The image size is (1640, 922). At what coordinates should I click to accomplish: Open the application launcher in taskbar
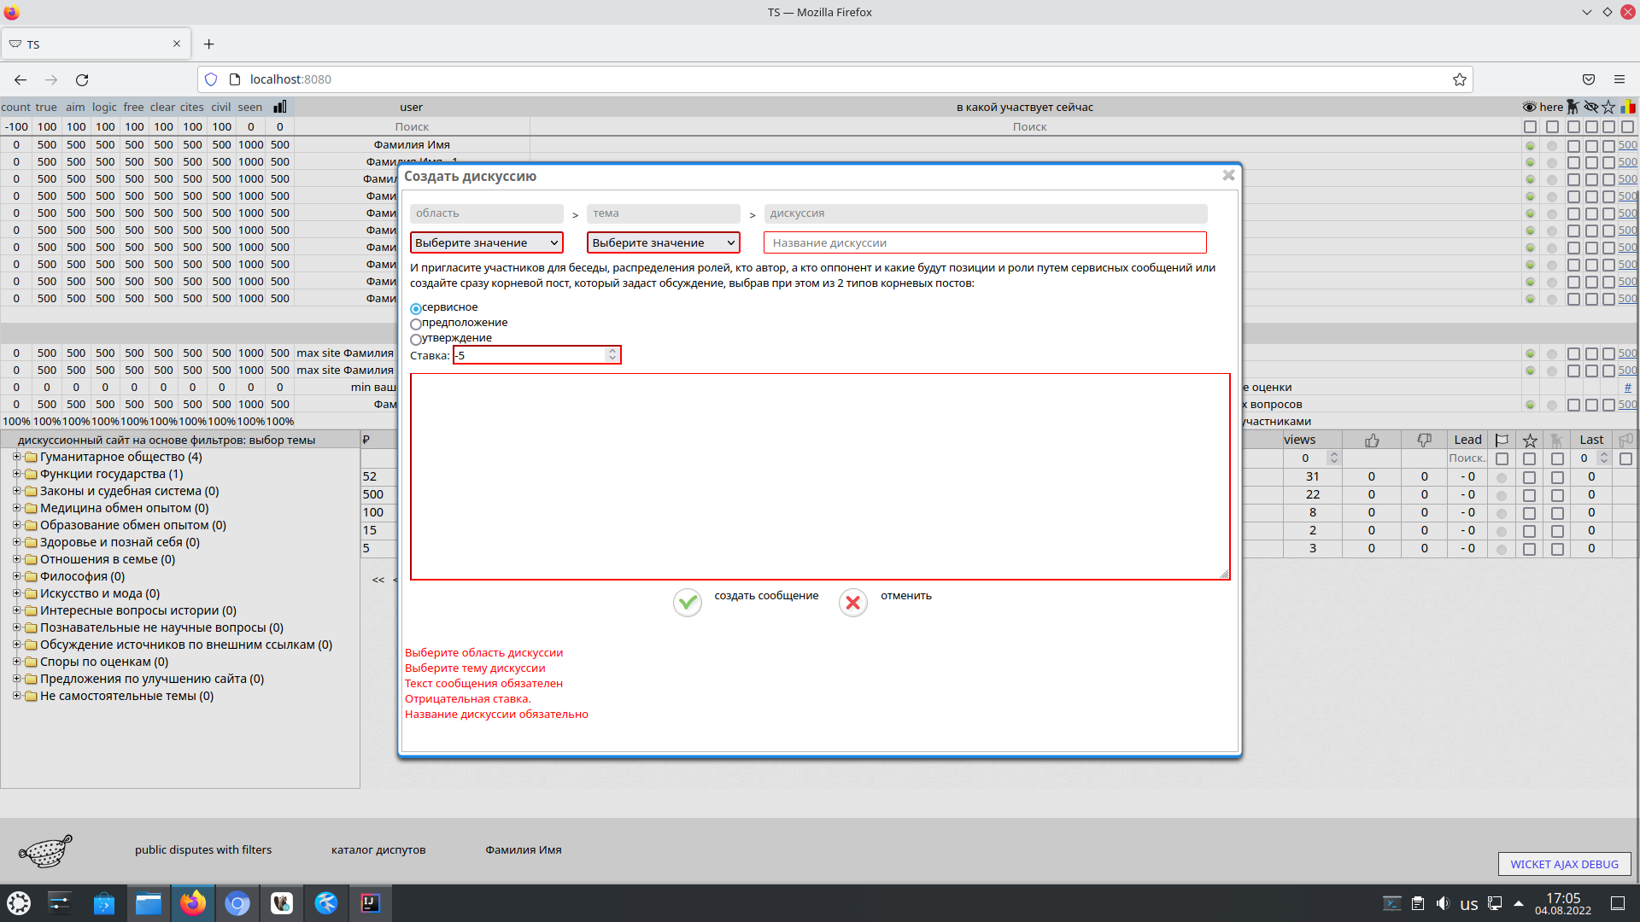[19, 903]
